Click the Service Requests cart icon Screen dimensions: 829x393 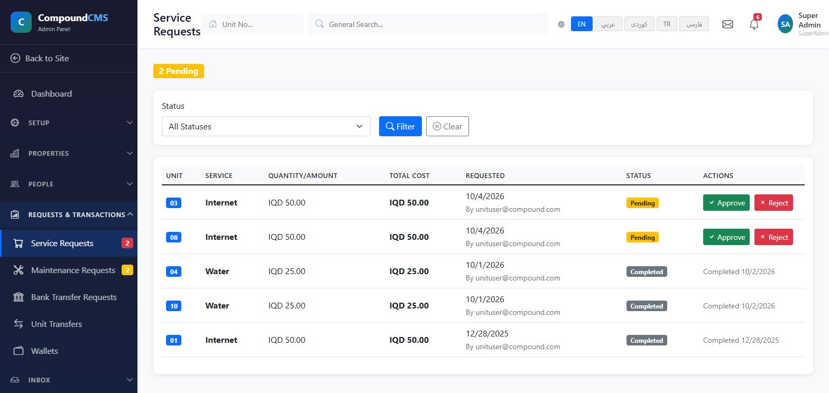point(19,244)
